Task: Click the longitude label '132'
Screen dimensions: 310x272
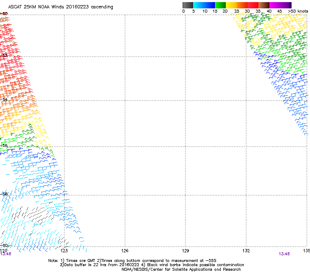Action: [246, 251]
